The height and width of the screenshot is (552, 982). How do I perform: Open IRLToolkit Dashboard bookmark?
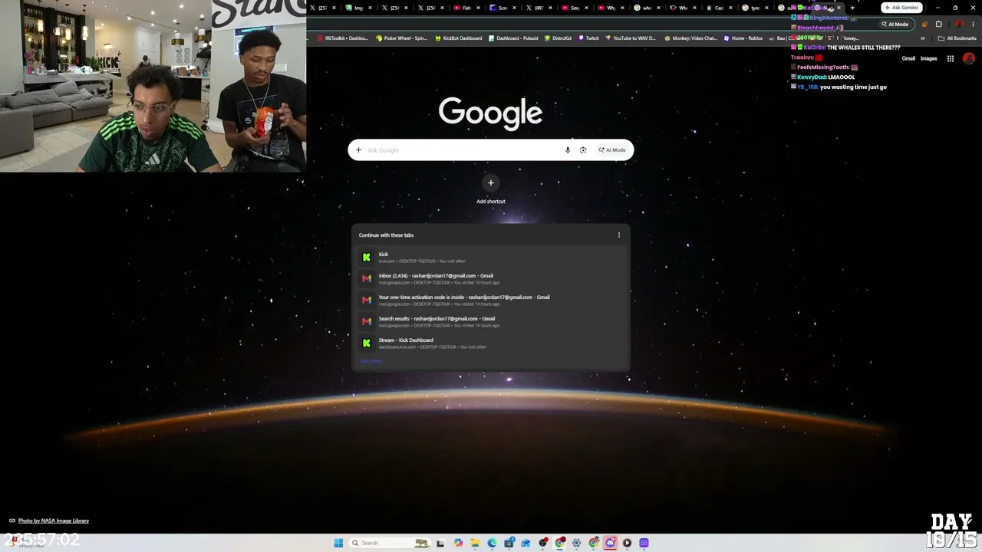[342, 38]
